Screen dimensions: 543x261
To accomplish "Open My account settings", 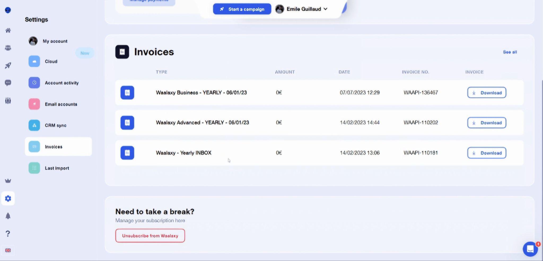I will [55, 41].
